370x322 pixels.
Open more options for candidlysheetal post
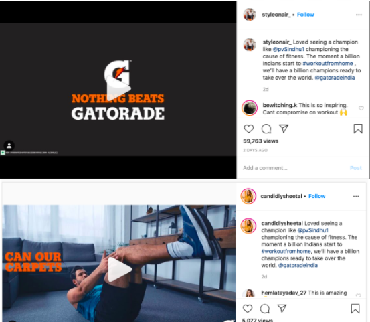(356, 196)
